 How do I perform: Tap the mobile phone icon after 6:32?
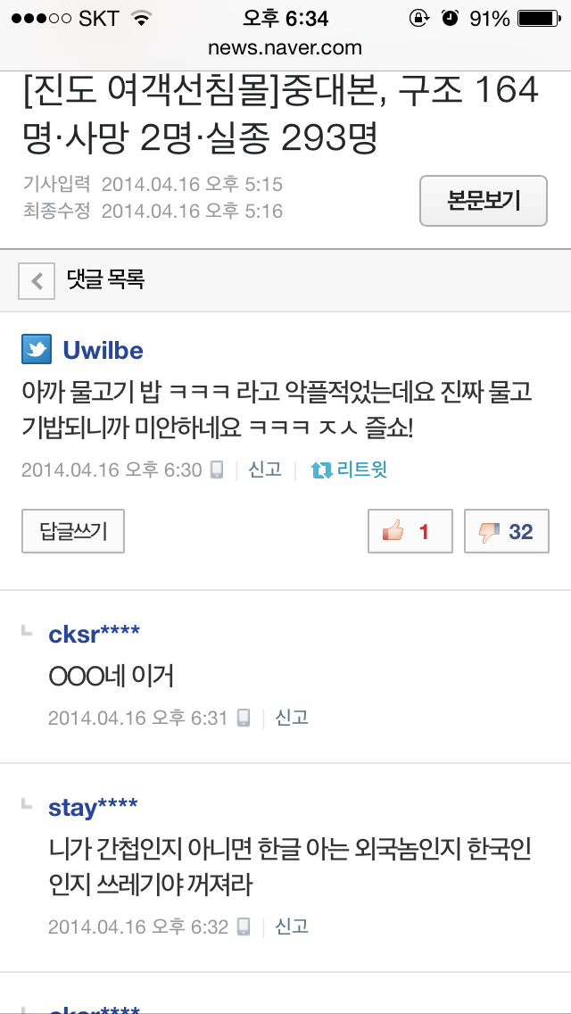[244, 927]
